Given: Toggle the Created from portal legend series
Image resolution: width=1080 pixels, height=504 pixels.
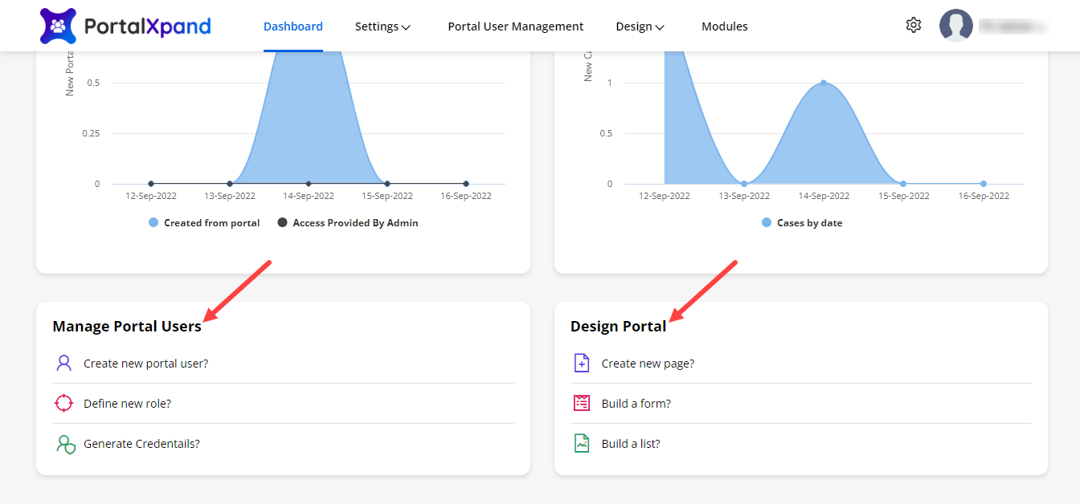Looking at the screenshot, I should 204,223.
